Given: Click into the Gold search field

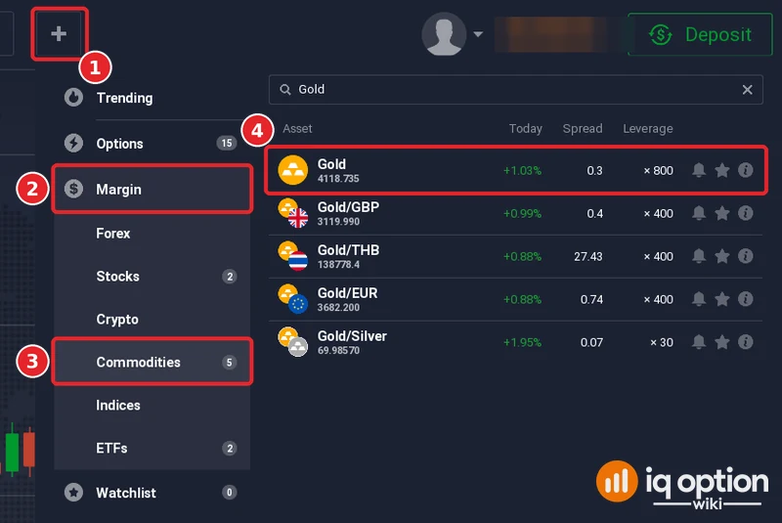Looking at the screenshot, I should [x=516, y=90].
